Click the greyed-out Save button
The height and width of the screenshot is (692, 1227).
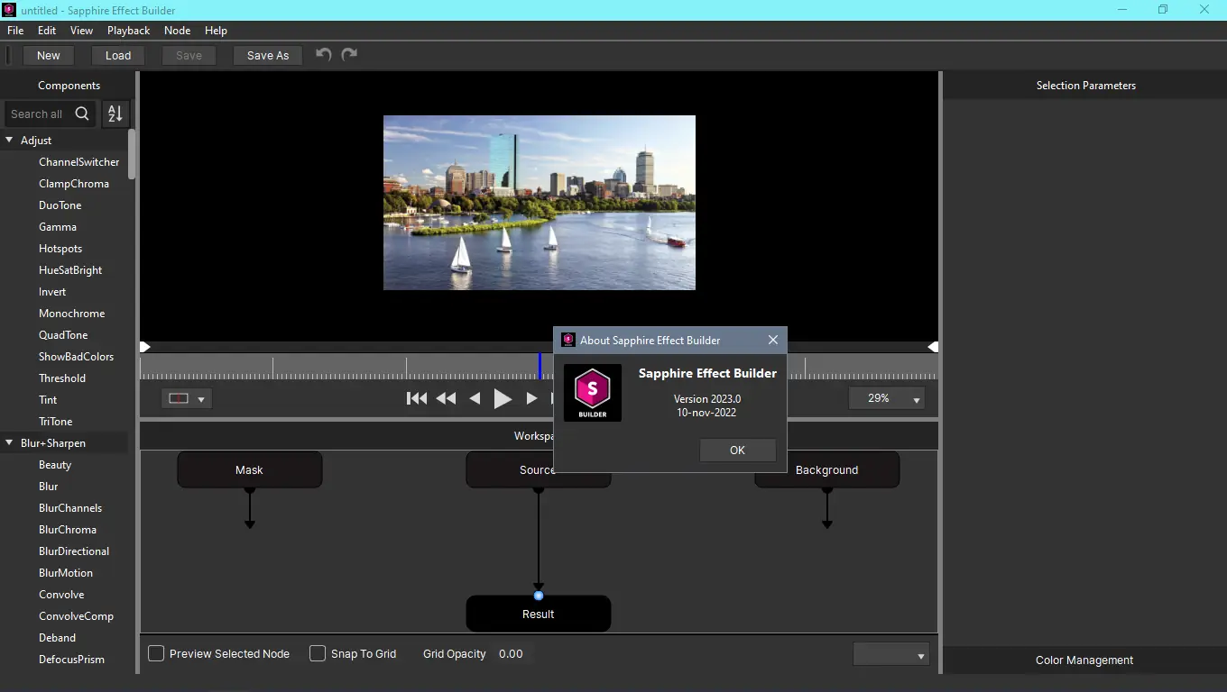189,55
